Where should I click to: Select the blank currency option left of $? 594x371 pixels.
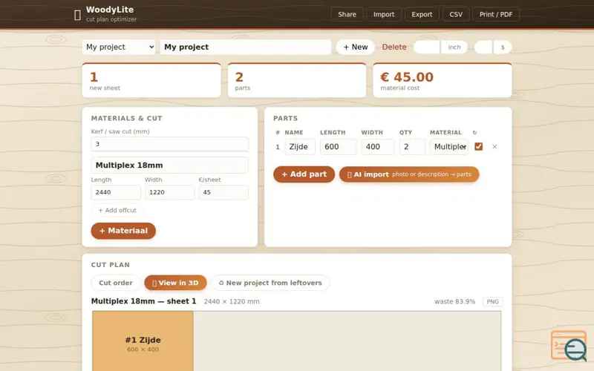click(x=483, y=47)
